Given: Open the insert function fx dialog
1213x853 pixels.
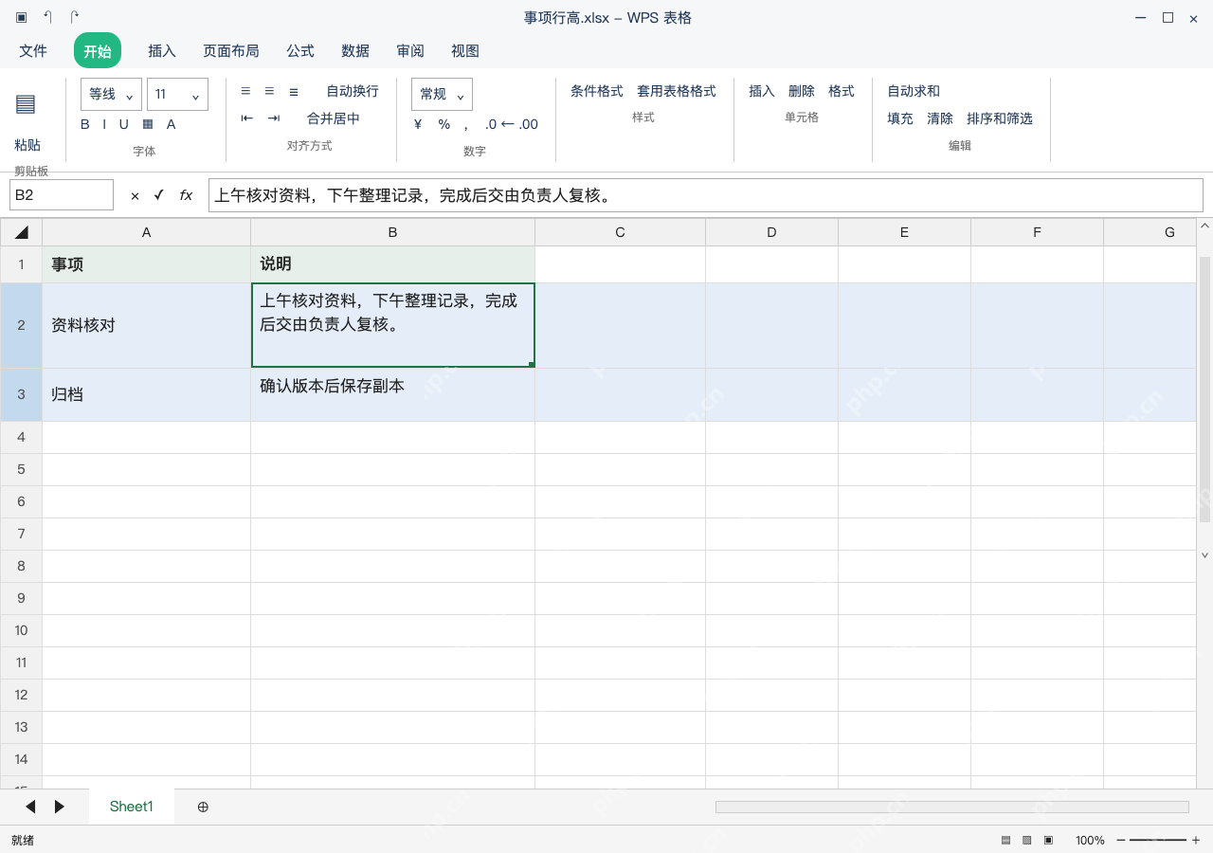Looking at the screenshot, I should pos(186,195).
